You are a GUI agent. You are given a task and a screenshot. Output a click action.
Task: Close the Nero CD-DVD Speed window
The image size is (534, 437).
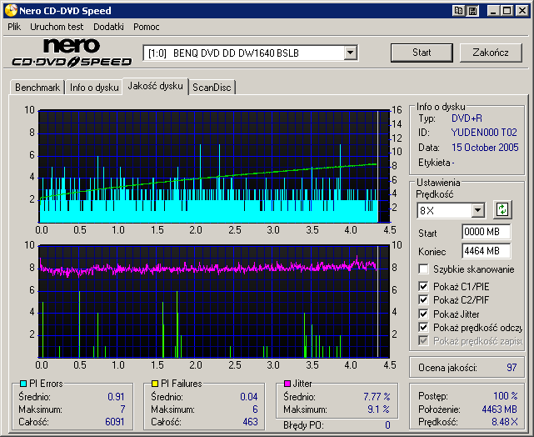click(522, 11)
